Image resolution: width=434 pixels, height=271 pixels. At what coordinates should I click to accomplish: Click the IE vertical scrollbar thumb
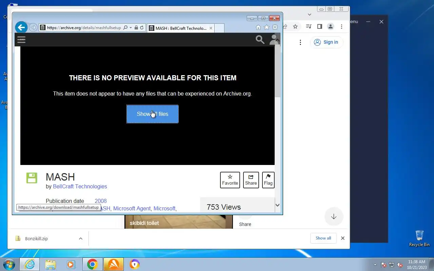click(277, 71)
